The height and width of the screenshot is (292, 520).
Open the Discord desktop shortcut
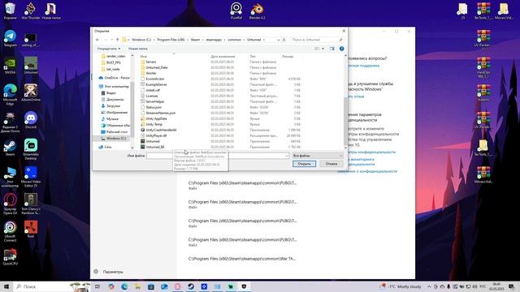click(31, 120)
